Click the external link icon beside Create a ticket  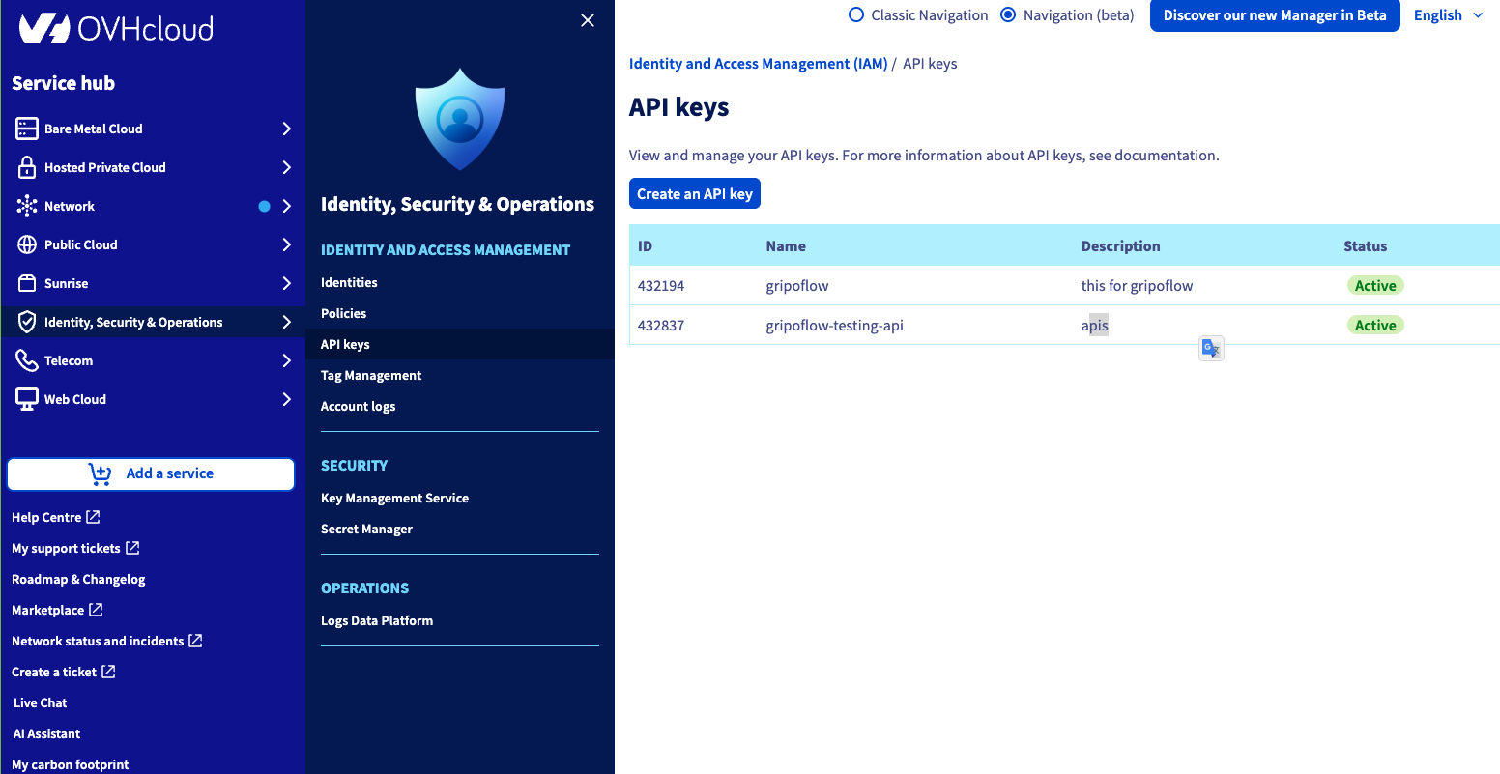coord(108,672)
